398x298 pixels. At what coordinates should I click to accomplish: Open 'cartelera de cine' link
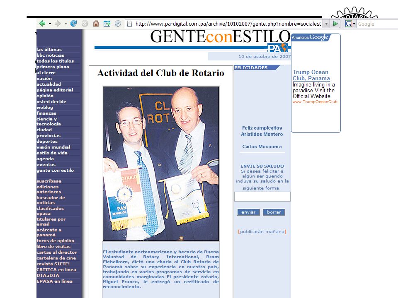(x=56, y=258)
